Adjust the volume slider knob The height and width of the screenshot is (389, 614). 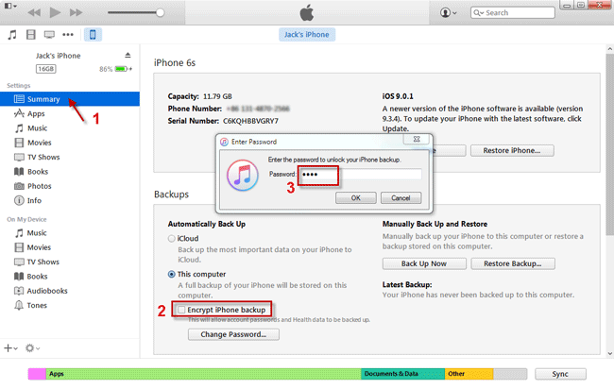point(160,12)
